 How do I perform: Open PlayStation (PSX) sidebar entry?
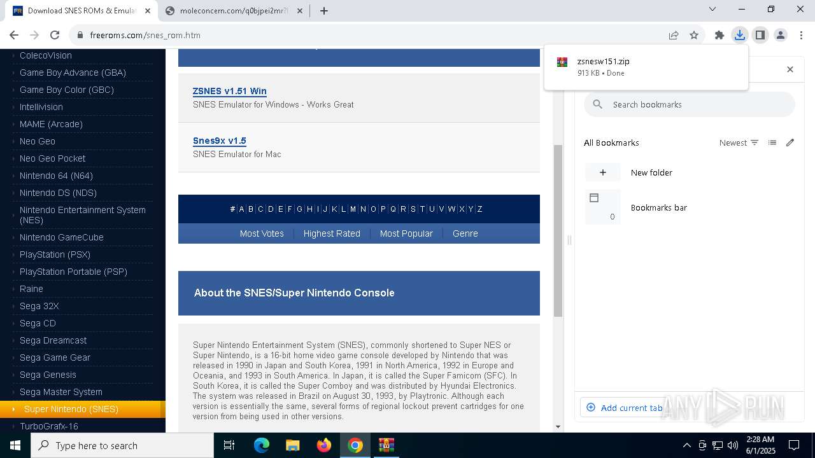coord(55,254)
